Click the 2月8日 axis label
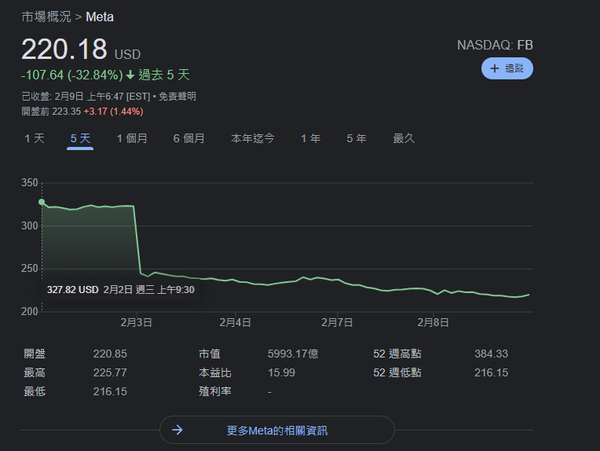 point(433,322)
